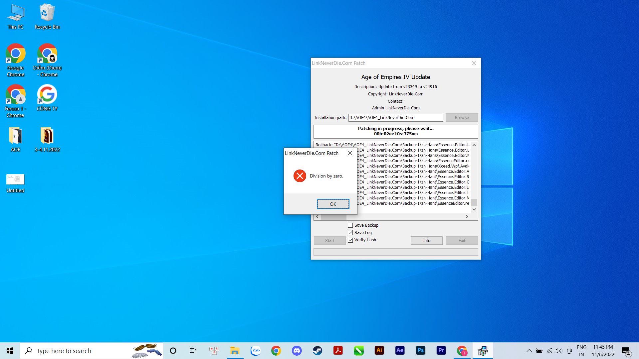Screen dimensions: 639x359
Task: Open Adobe Illustrator from taskbar
Action: pyautogui.click(x=379, y=350)
